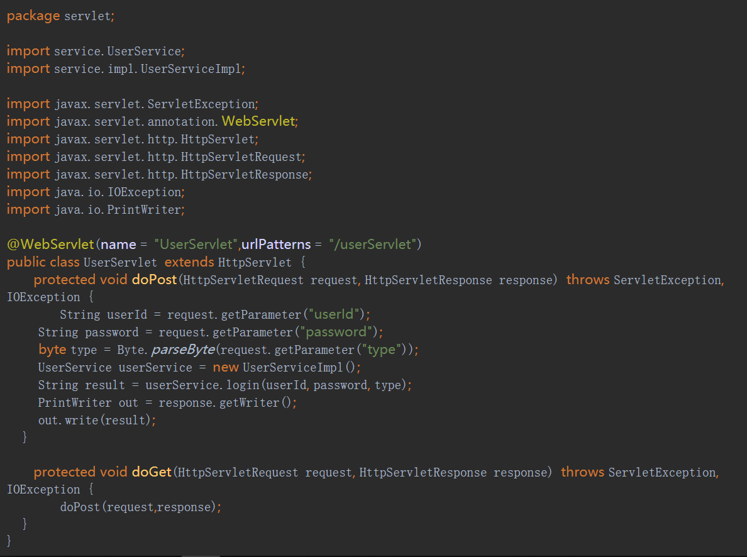Click the "userId" string in getParameter

click(x=331, y=314)
